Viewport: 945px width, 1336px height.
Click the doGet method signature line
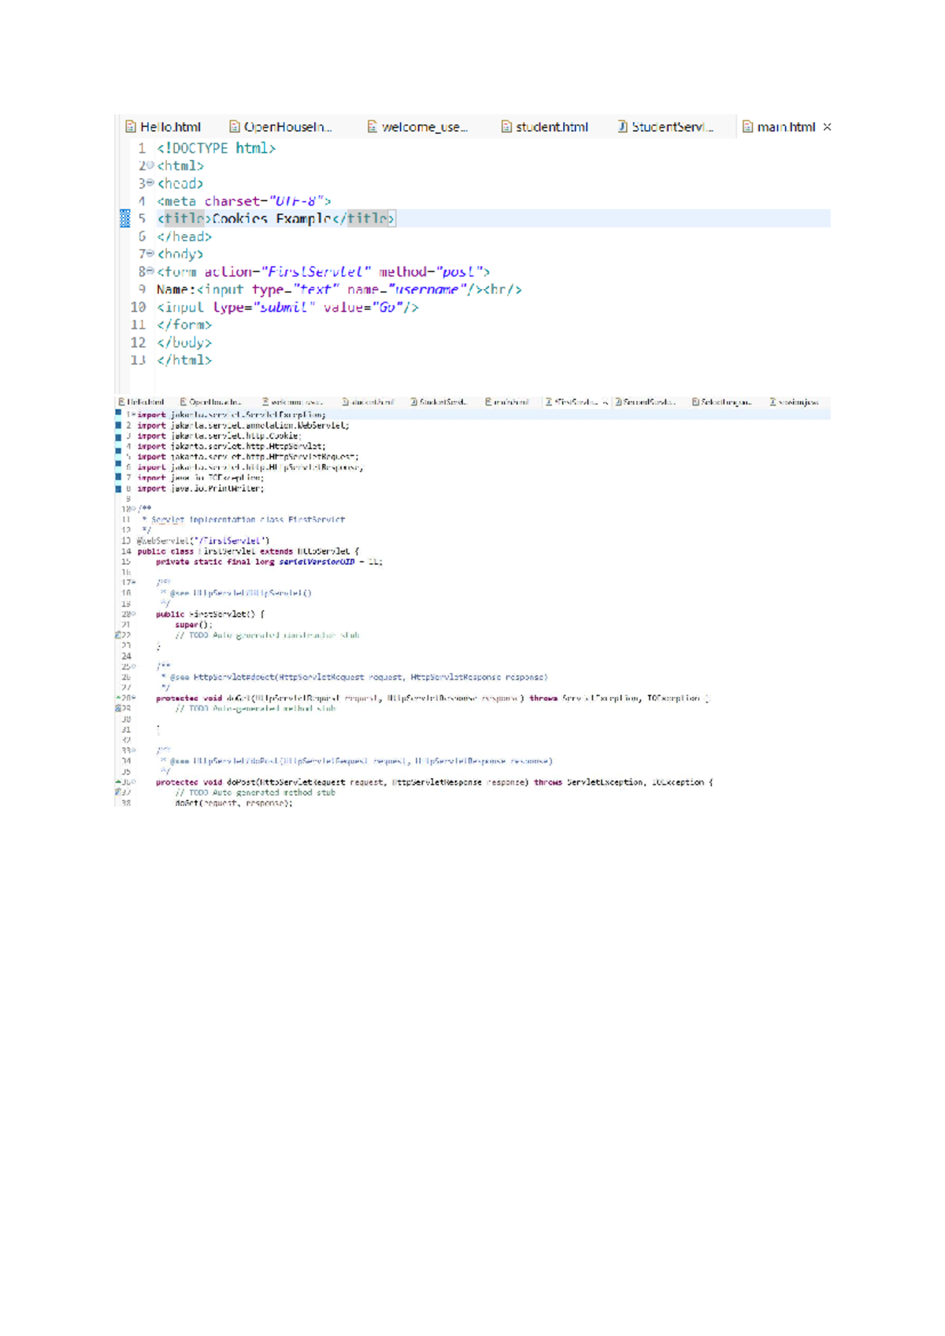[x=432, y=698]
